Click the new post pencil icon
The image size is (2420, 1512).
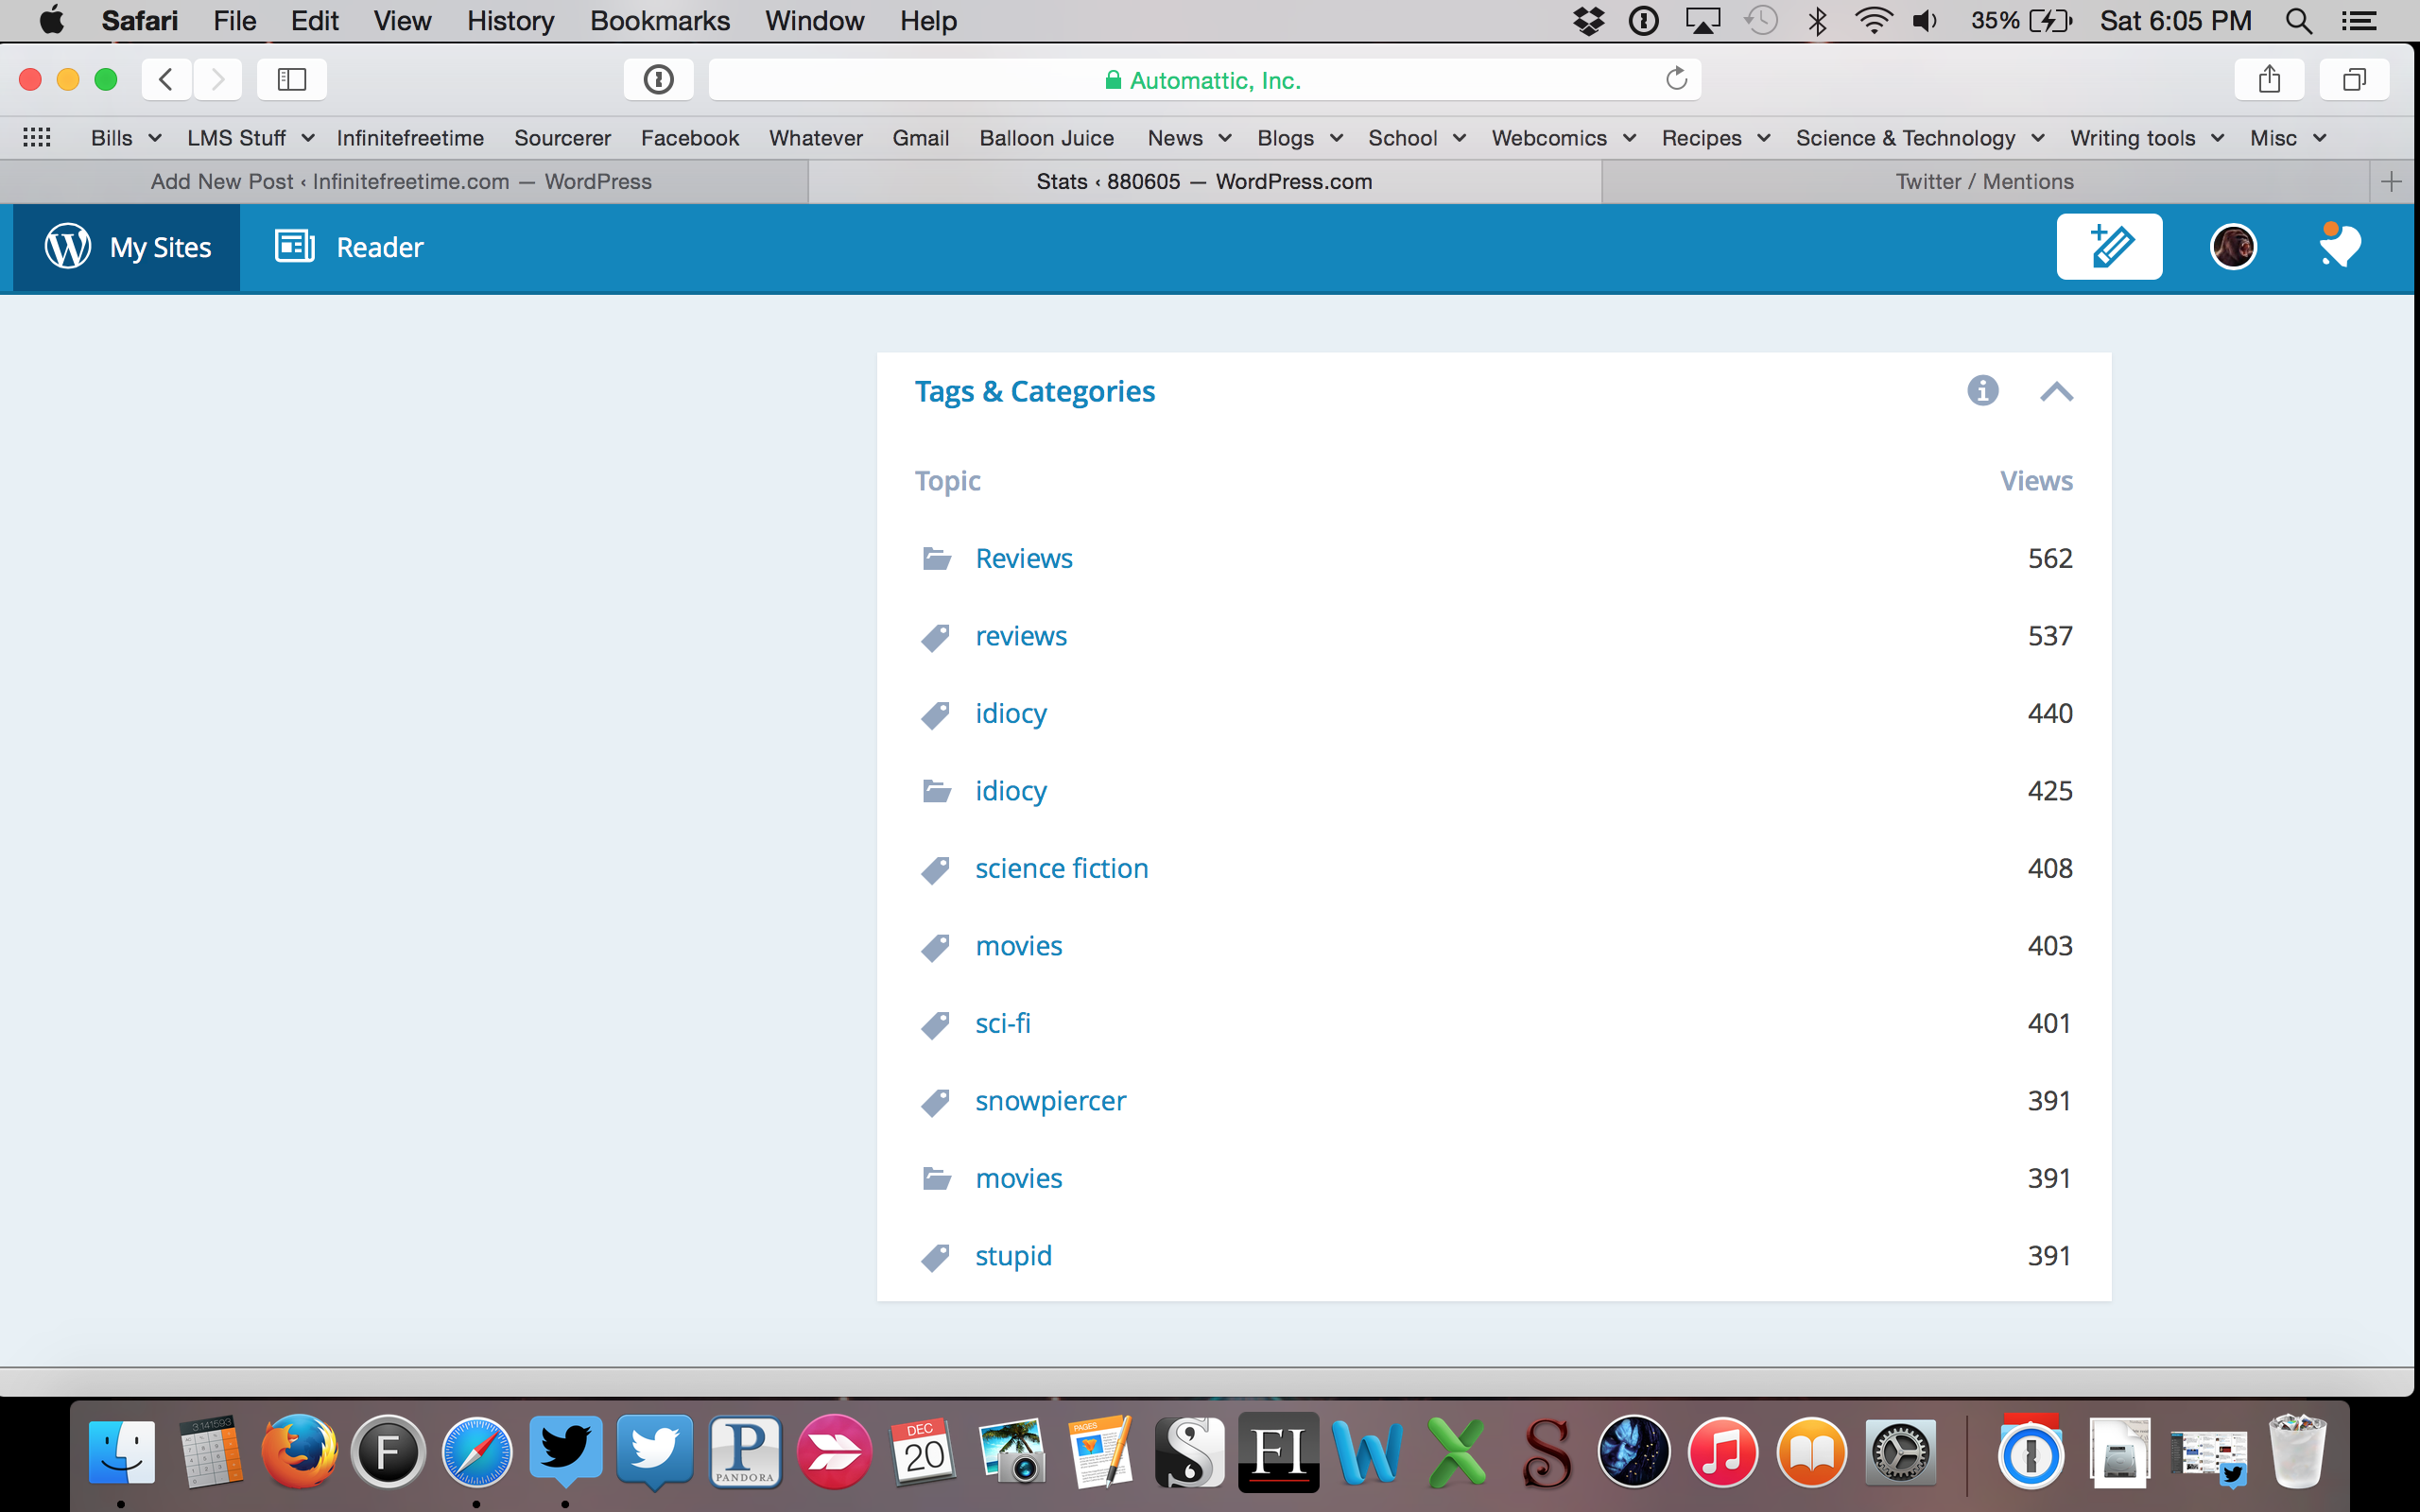pyautogui.click(x=2109, y=246)
